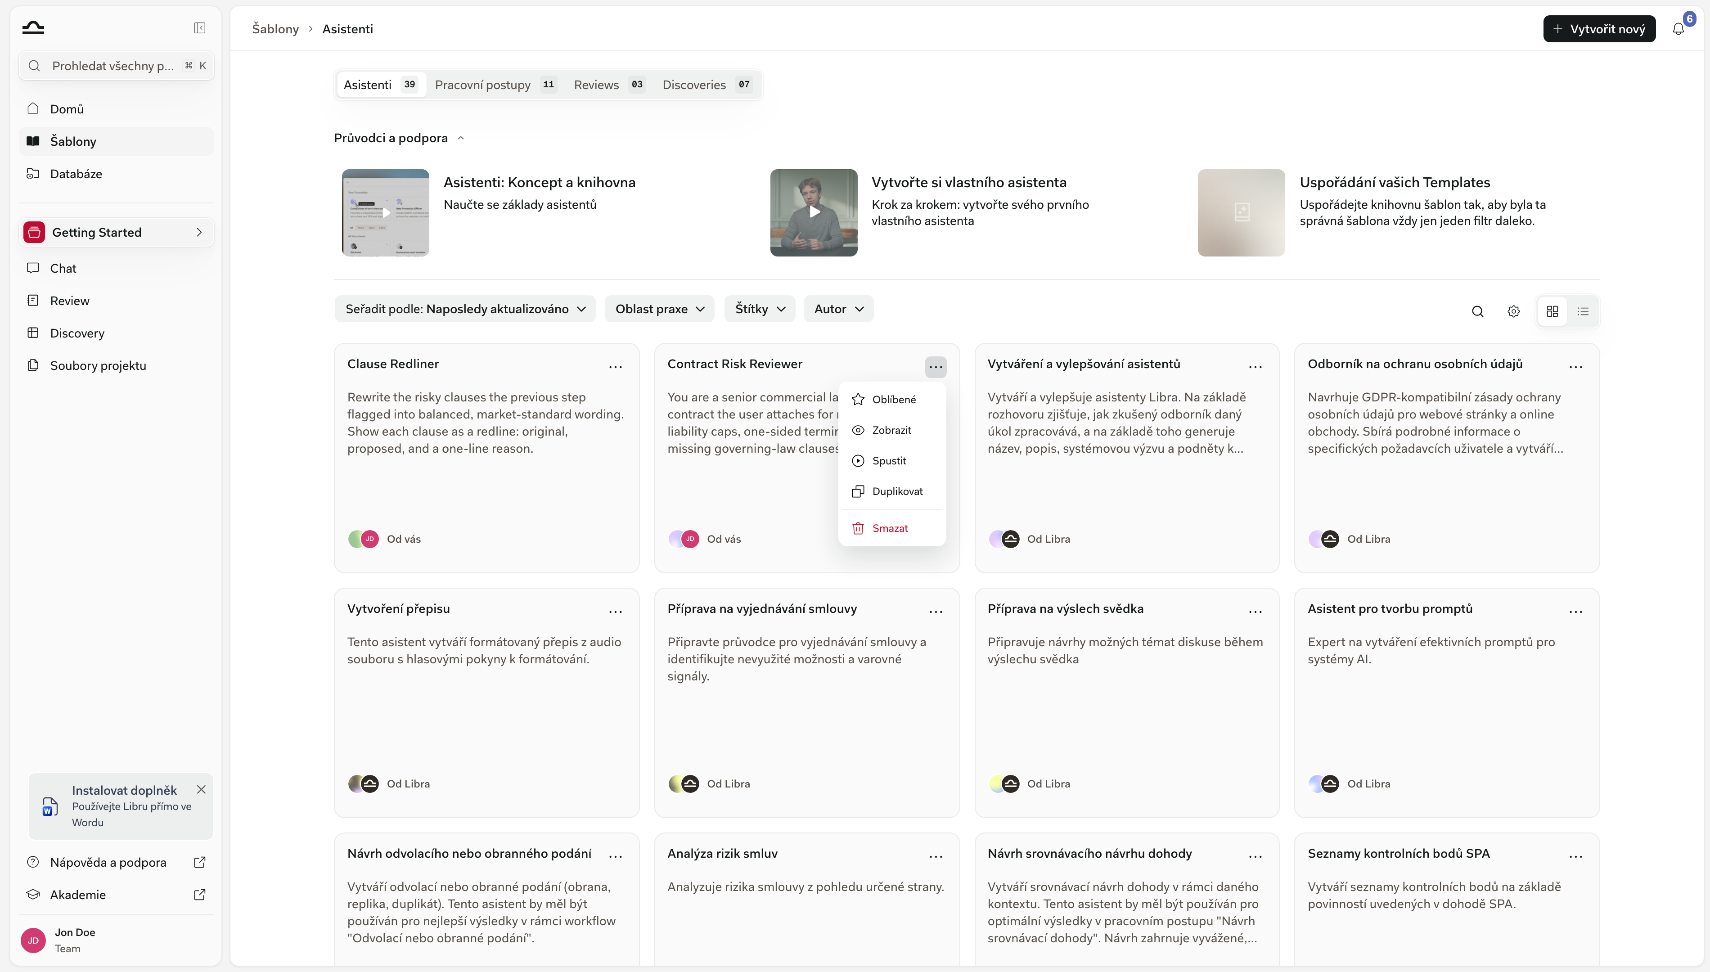Click the search field Prohledat všechny
The image size is (1710, 972).
116,65
